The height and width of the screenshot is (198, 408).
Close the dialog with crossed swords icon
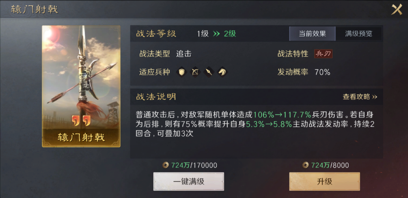[397, 9]
